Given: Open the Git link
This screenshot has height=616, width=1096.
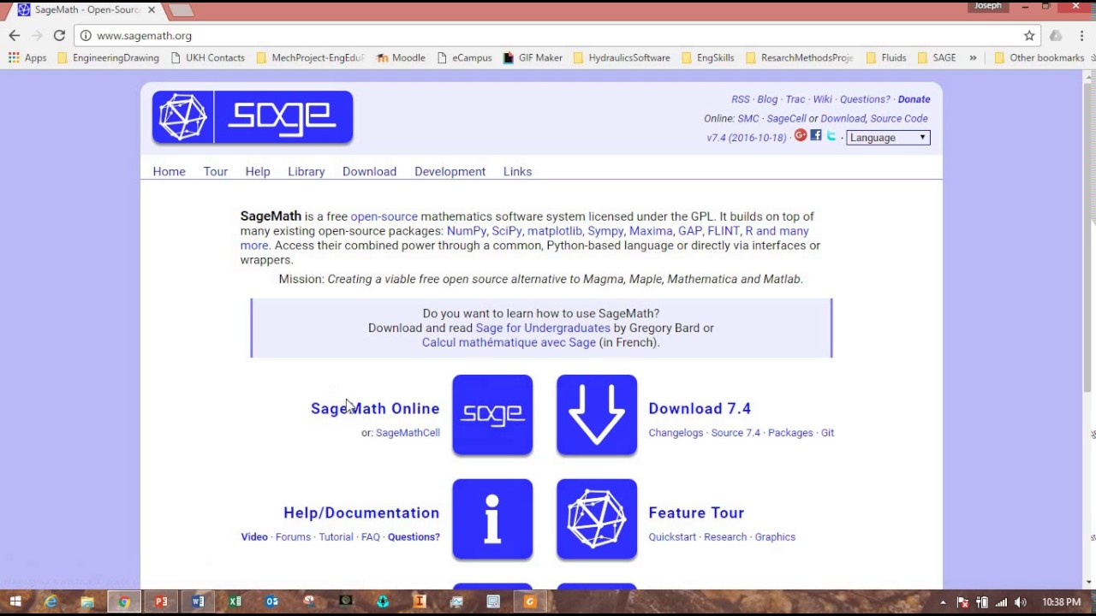Looking at the screenshot, I should tap(827, 433).
